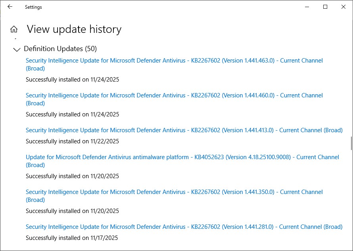353x251 pixels.
Task: Open the Version 1.441.350.0 update link
Action: tap(174, 192)
